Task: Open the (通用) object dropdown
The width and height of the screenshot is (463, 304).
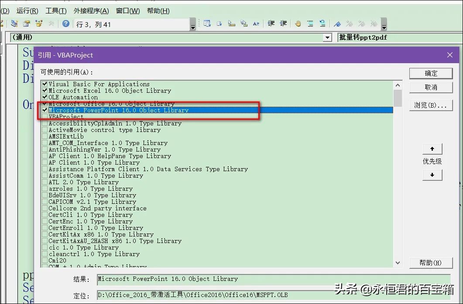Action: click(326, 37)
